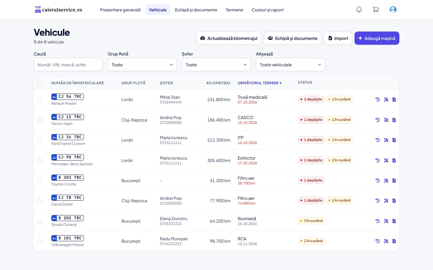
Task: Open document icon for CJ 56 TRC
Action: (x=394, y=99)
